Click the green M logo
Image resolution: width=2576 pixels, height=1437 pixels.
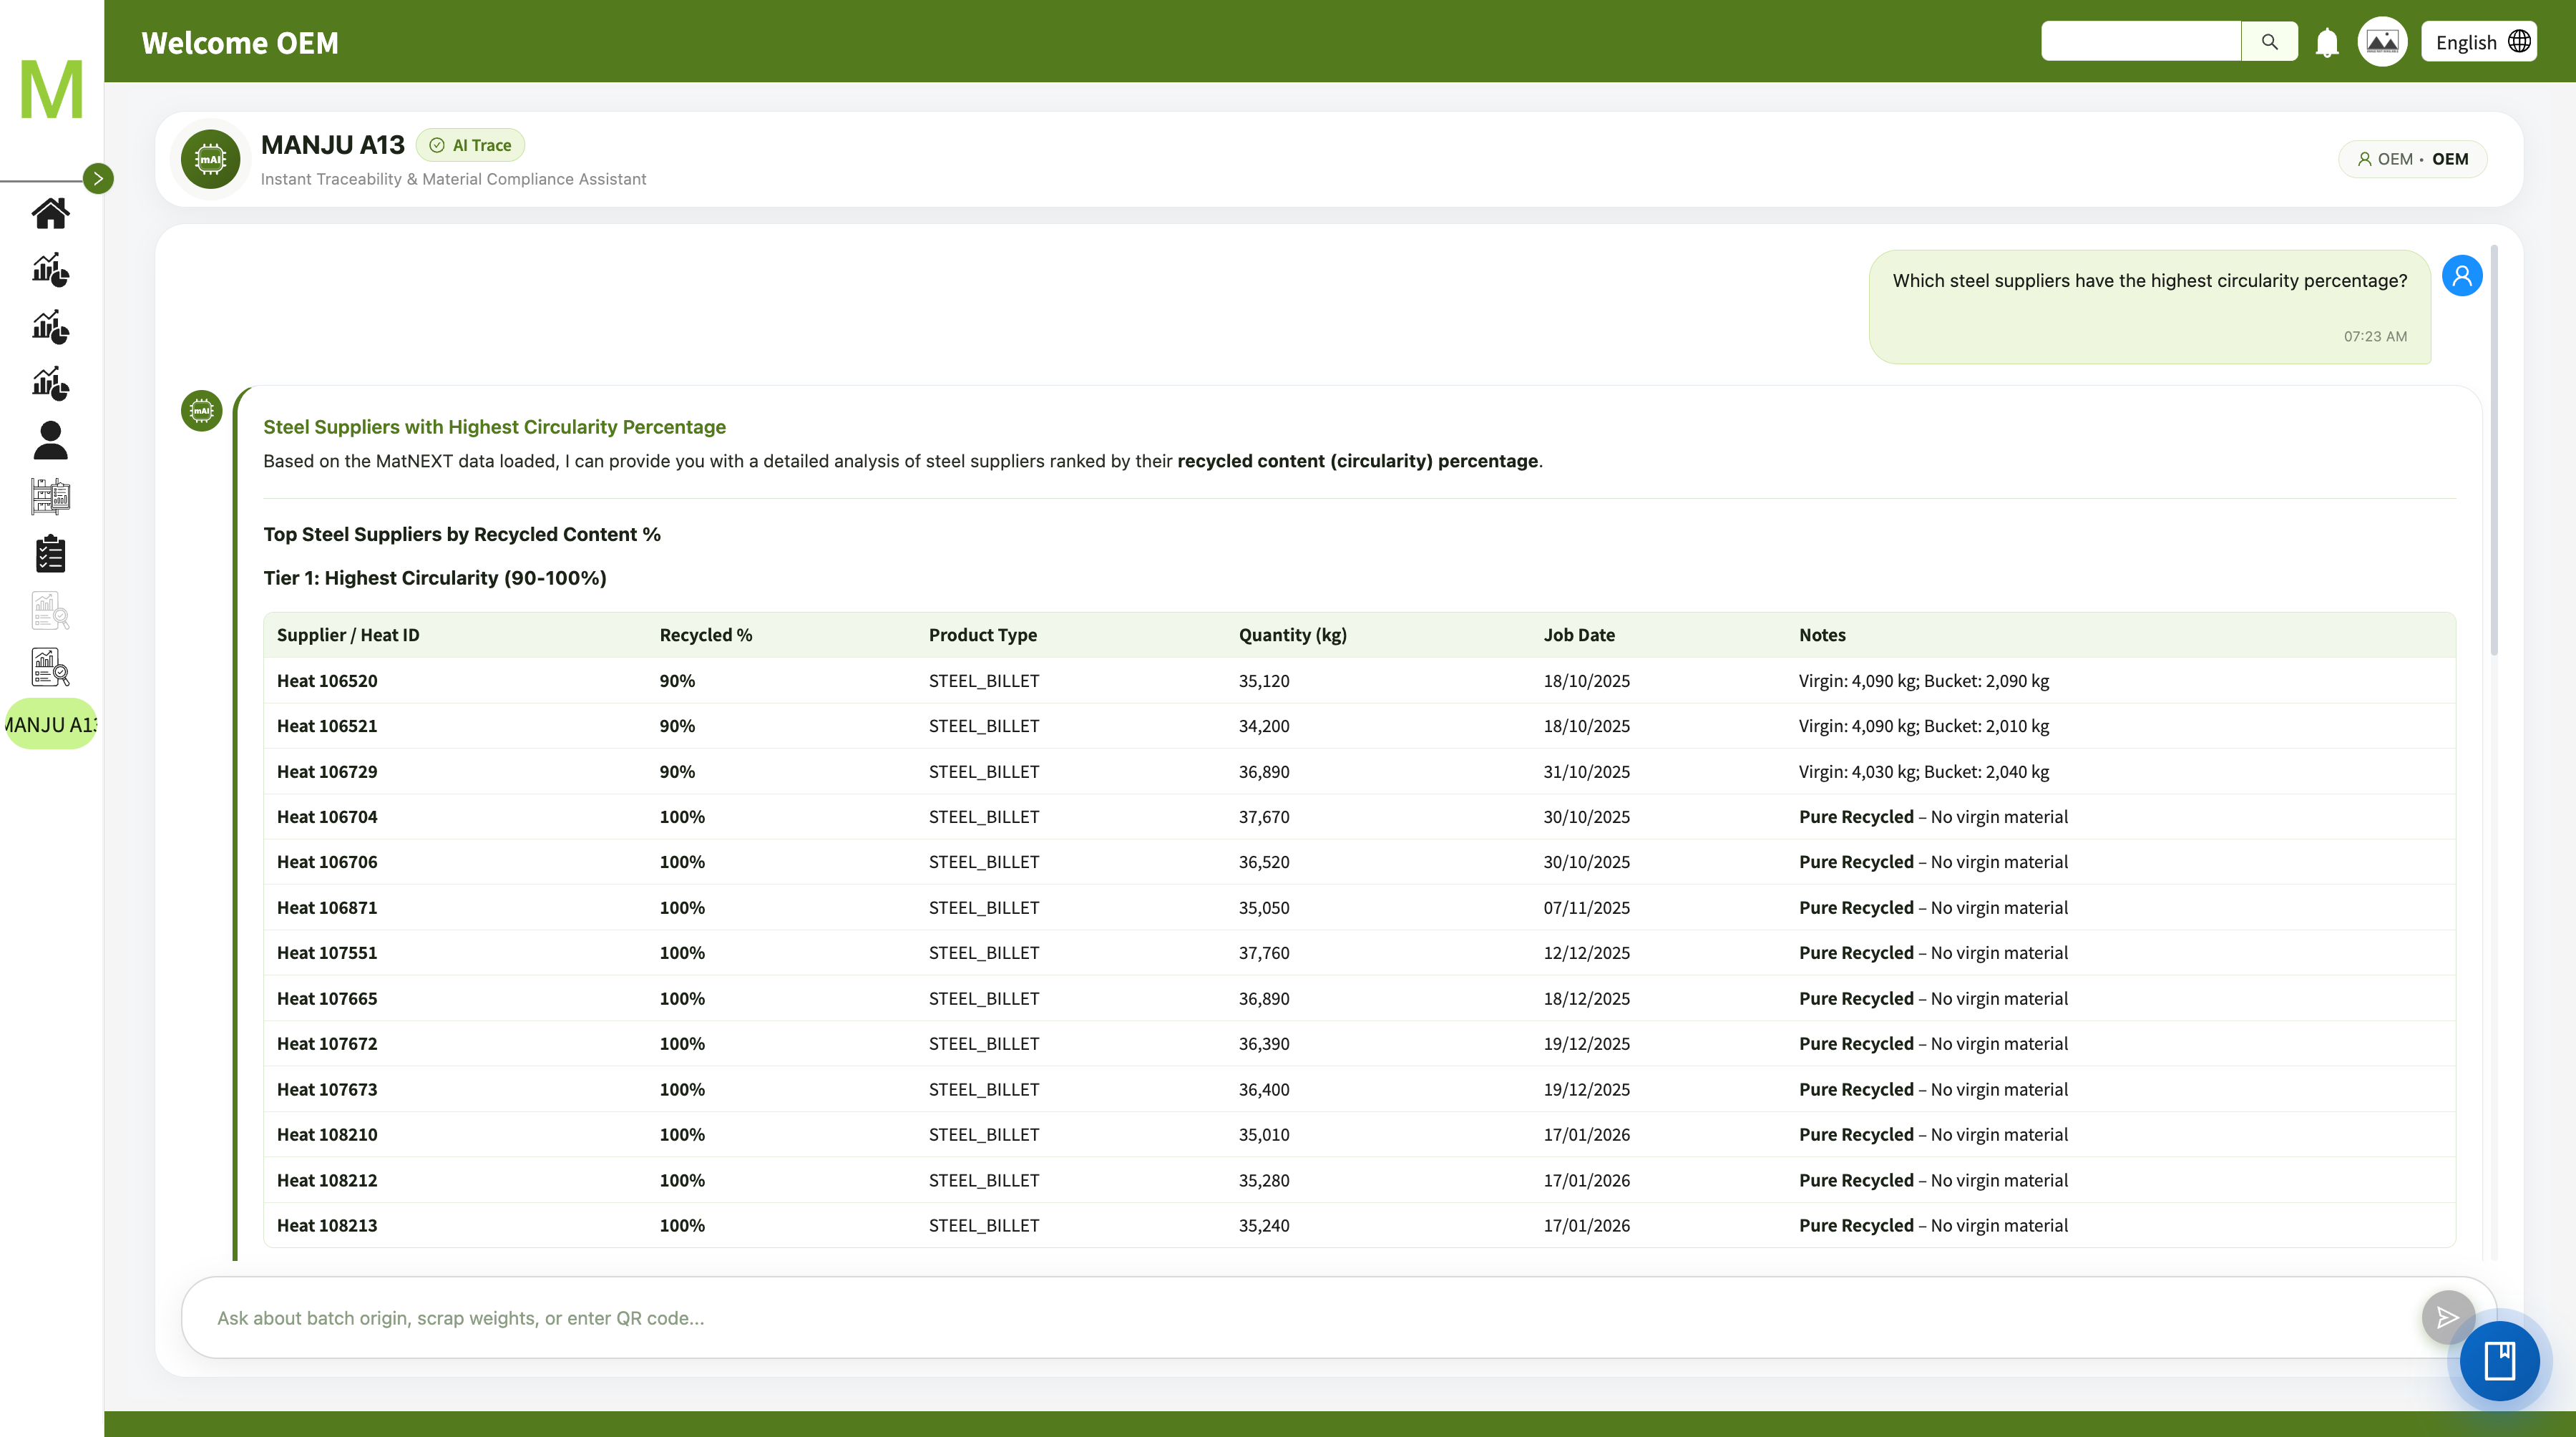(x=51, y=89)
